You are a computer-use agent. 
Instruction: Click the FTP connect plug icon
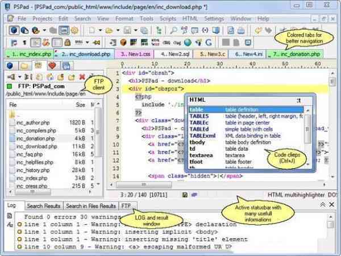tap(11, 77)
